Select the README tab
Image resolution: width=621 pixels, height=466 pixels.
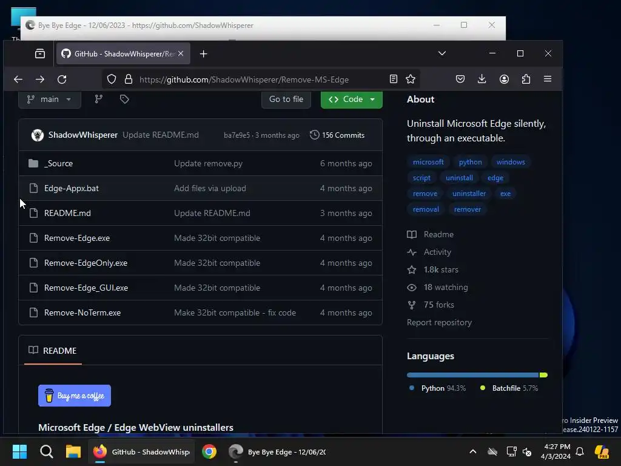(x=53, y=351)
